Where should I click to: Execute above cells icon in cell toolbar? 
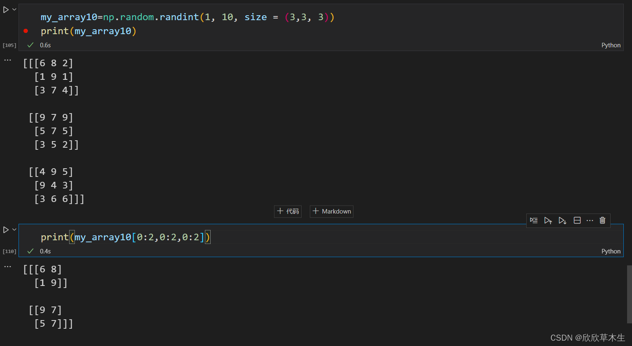pyautogui.click(x=548, y=221)
